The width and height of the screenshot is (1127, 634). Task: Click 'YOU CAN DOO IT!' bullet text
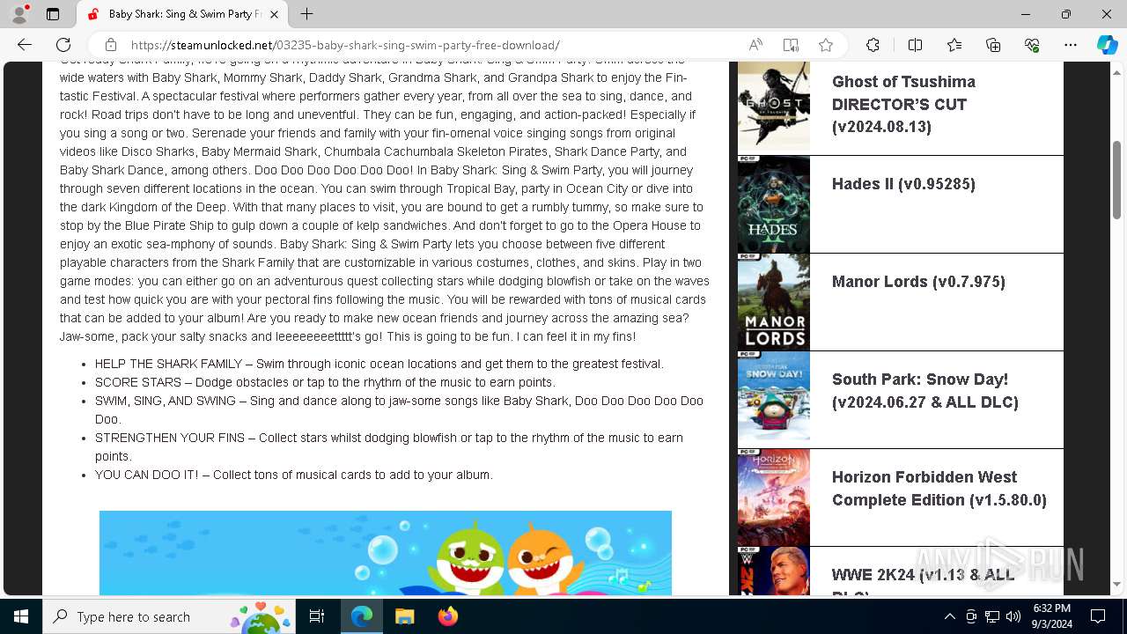point(294,475)
